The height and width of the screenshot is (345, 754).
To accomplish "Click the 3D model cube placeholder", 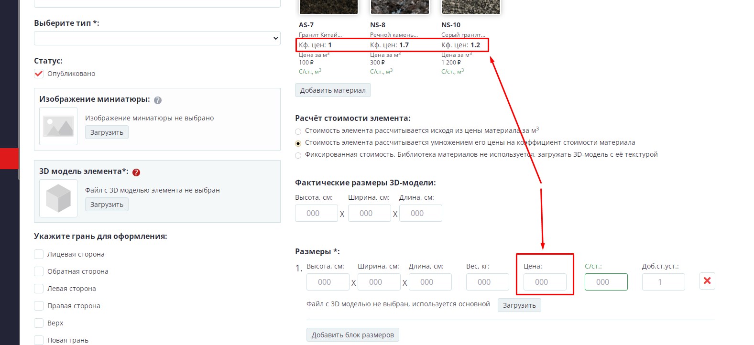I will pos(58,198).
